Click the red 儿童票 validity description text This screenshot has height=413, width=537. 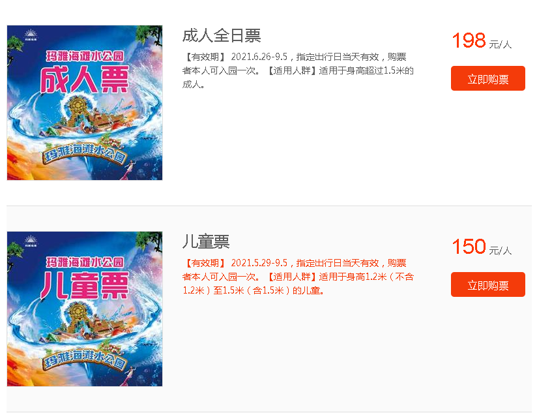pyautogui.click(x=298, y=277)
